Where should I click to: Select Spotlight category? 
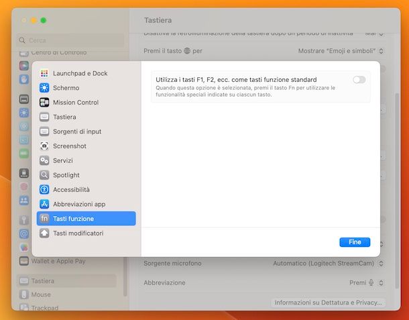coord(86,175)
